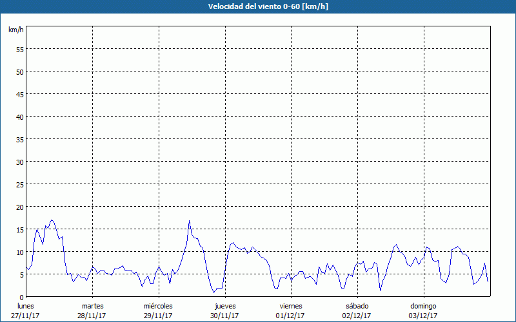Select the 5 value on the y-axis
Viewport: 516px width, 322px height.
pyautogui.click(x=21, y=274)
